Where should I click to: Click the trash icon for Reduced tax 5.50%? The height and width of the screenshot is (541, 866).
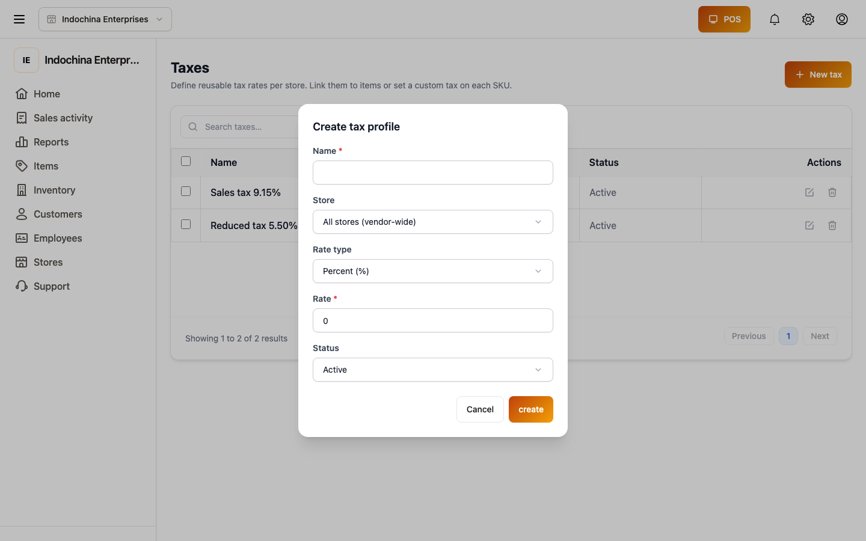pos(832,225)
